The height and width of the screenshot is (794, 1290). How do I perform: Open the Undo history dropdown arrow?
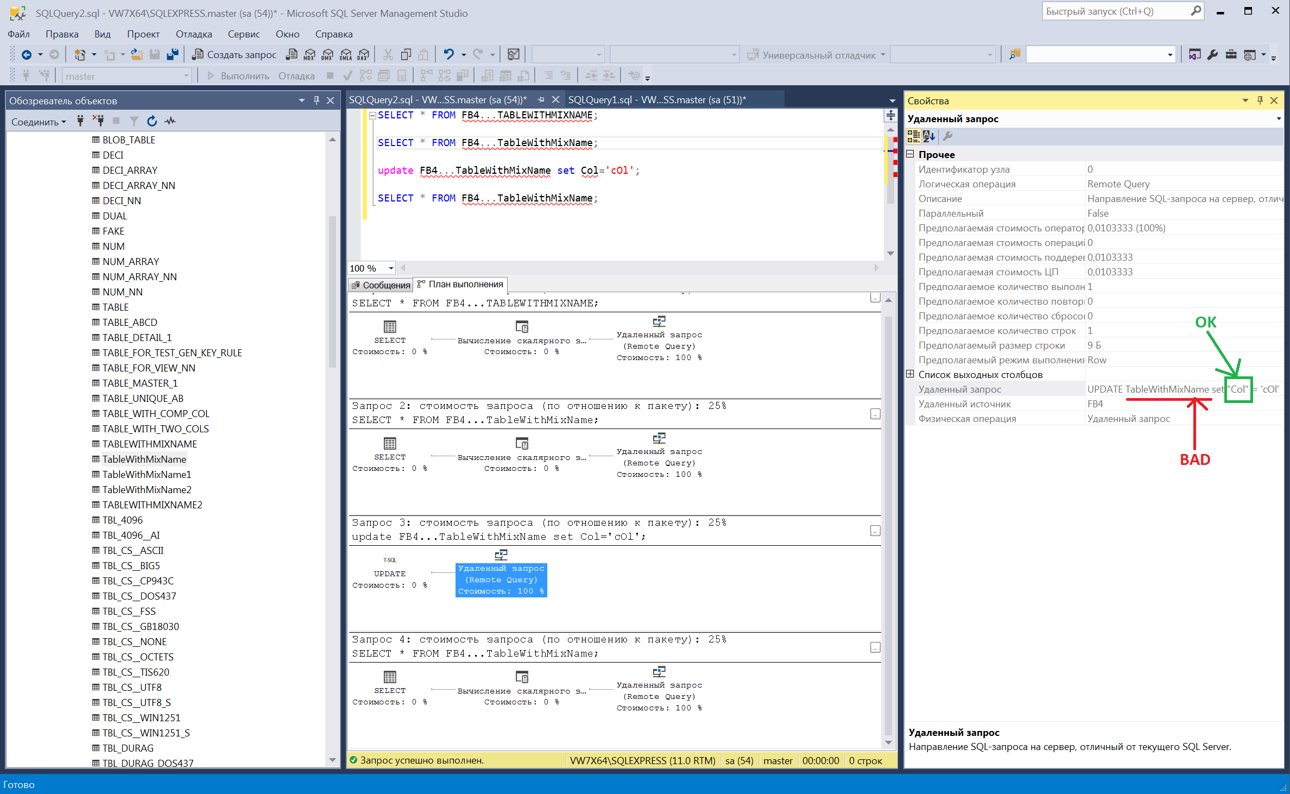point(464,55)
